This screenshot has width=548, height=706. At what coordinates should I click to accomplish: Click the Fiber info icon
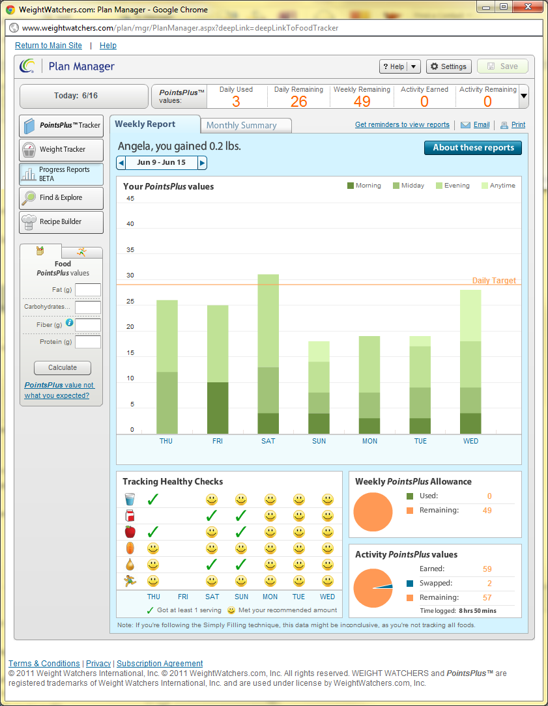tap(70, 323)
